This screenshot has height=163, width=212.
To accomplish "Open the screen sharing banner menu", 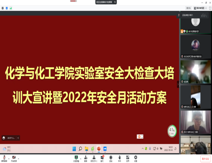I will pyautogui.click(x=115, y=2).
